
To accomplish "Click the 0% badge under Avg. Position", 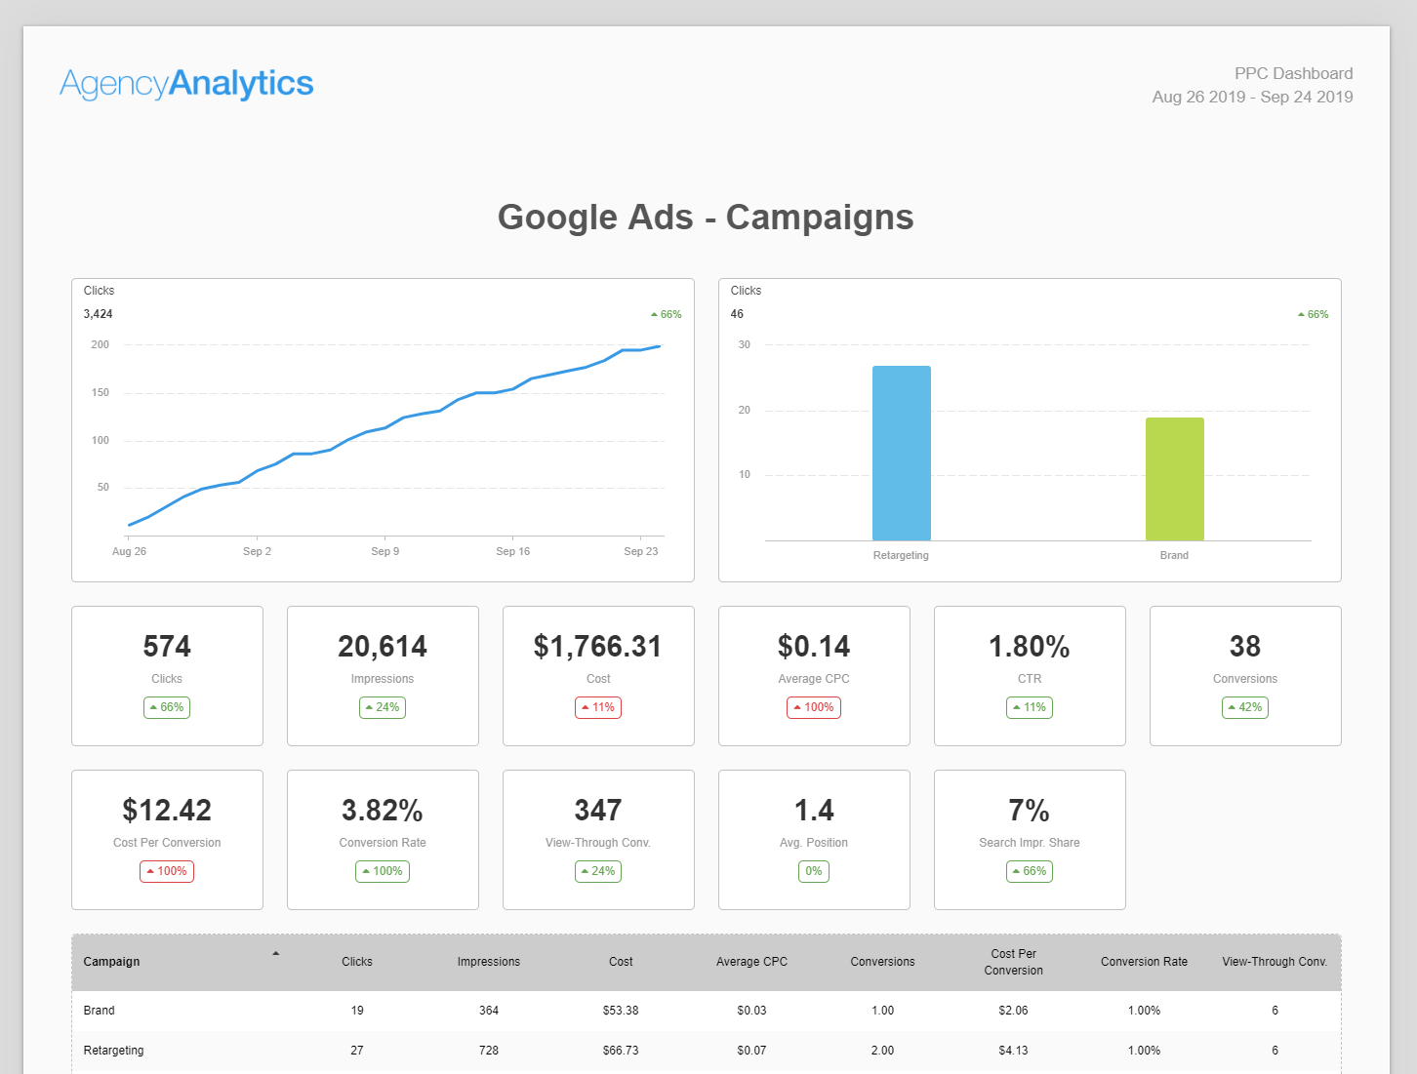I will click(814, 871).
